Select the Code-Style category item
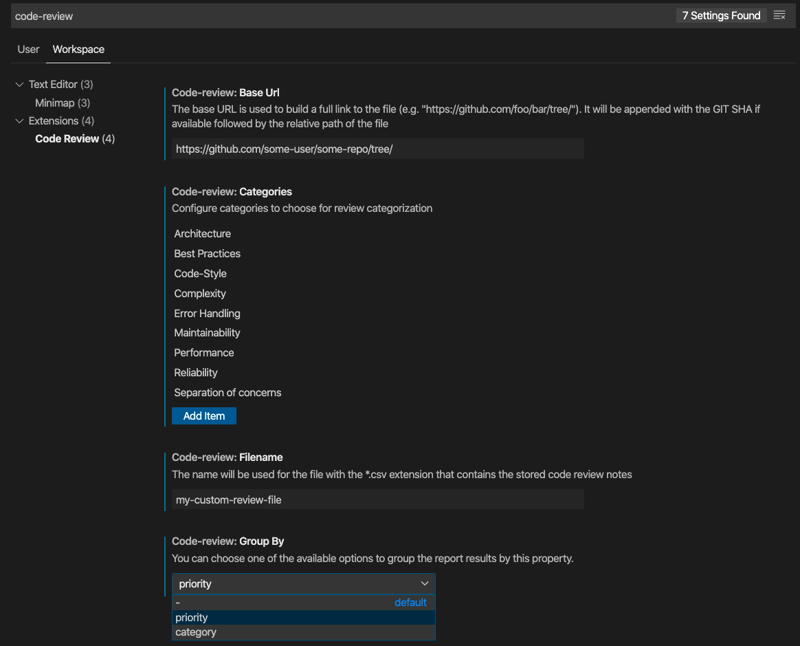This screenshot has width=800, height=646. pyautogui.click(x=200, y=273)
